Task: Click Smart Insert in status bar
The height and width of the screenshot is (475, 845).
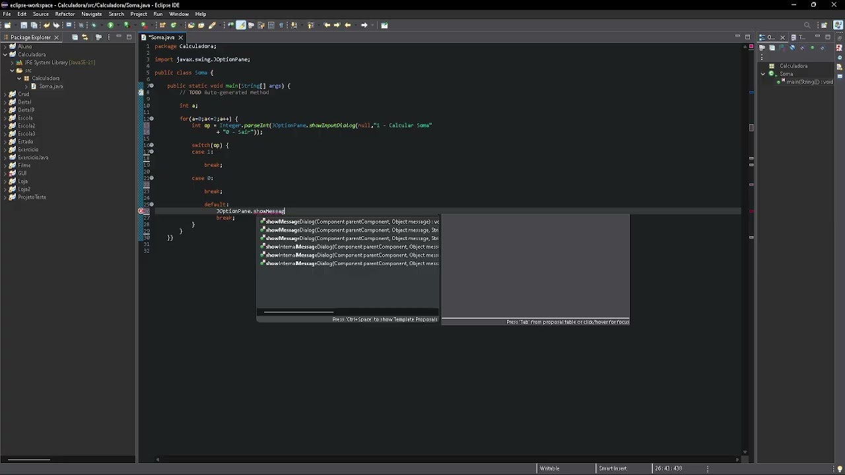Action: click(x=613, y=468)
